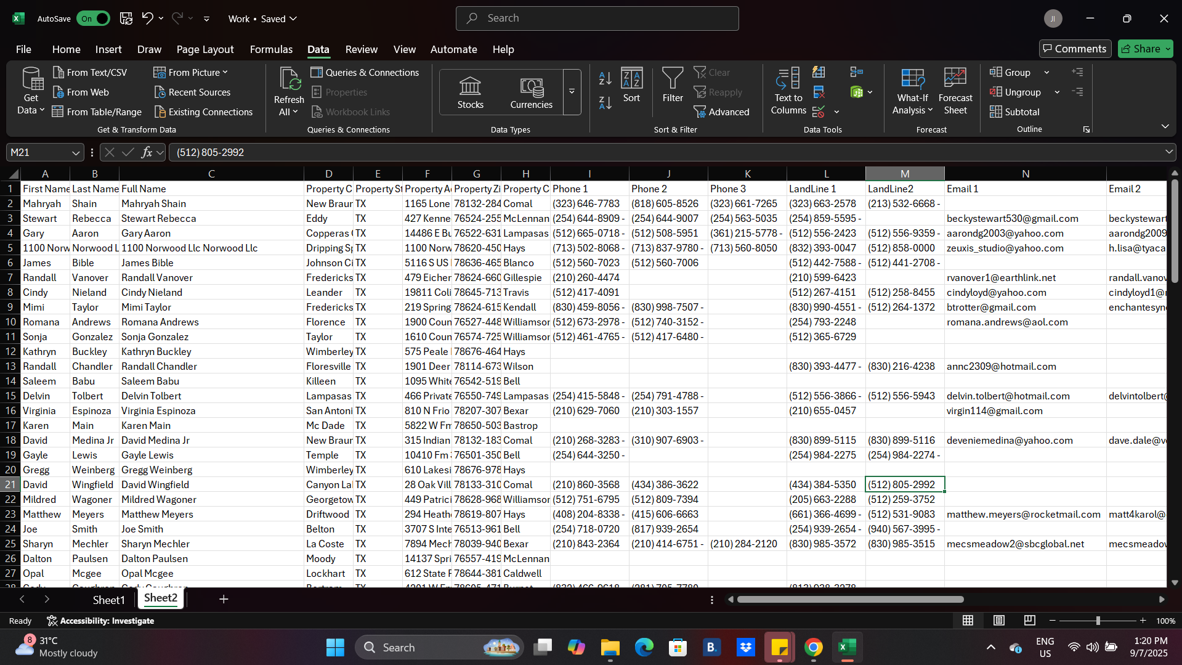Click Remove Duplicates icon
The height and width of the screenshot is (665, 1182).
[819, 92]
